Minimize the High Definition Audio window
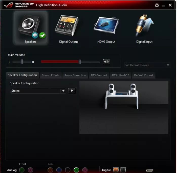 [163, 5]
